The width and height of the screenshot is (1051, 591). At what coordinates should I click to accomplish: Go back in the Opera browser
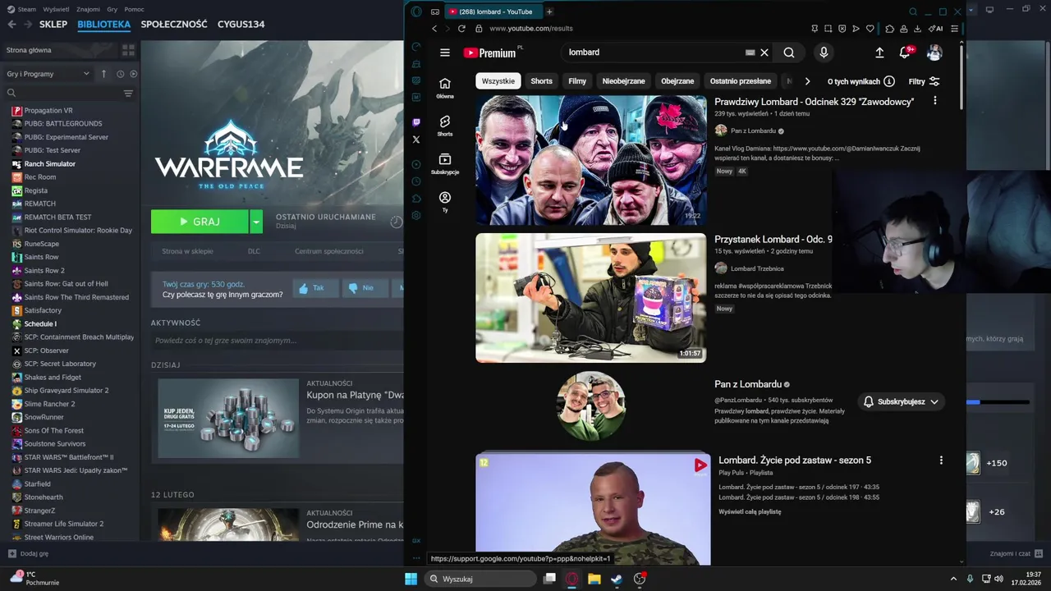[434, 29]
